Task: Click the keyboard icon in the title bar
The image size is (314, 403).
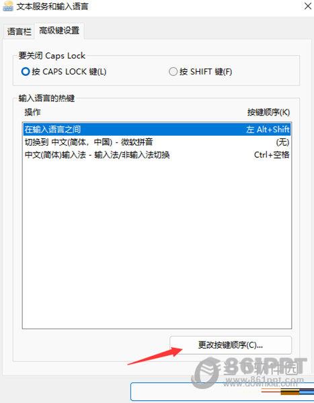Action: 8,6
